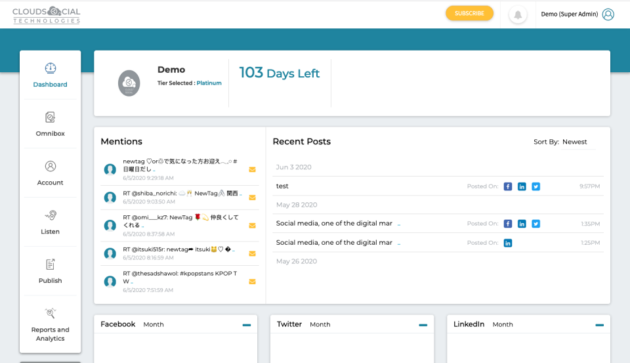The height and width of the screenshot is (363, 630).
Task: Click the 'May 26 2020' date header
Action: click(297, 261)
